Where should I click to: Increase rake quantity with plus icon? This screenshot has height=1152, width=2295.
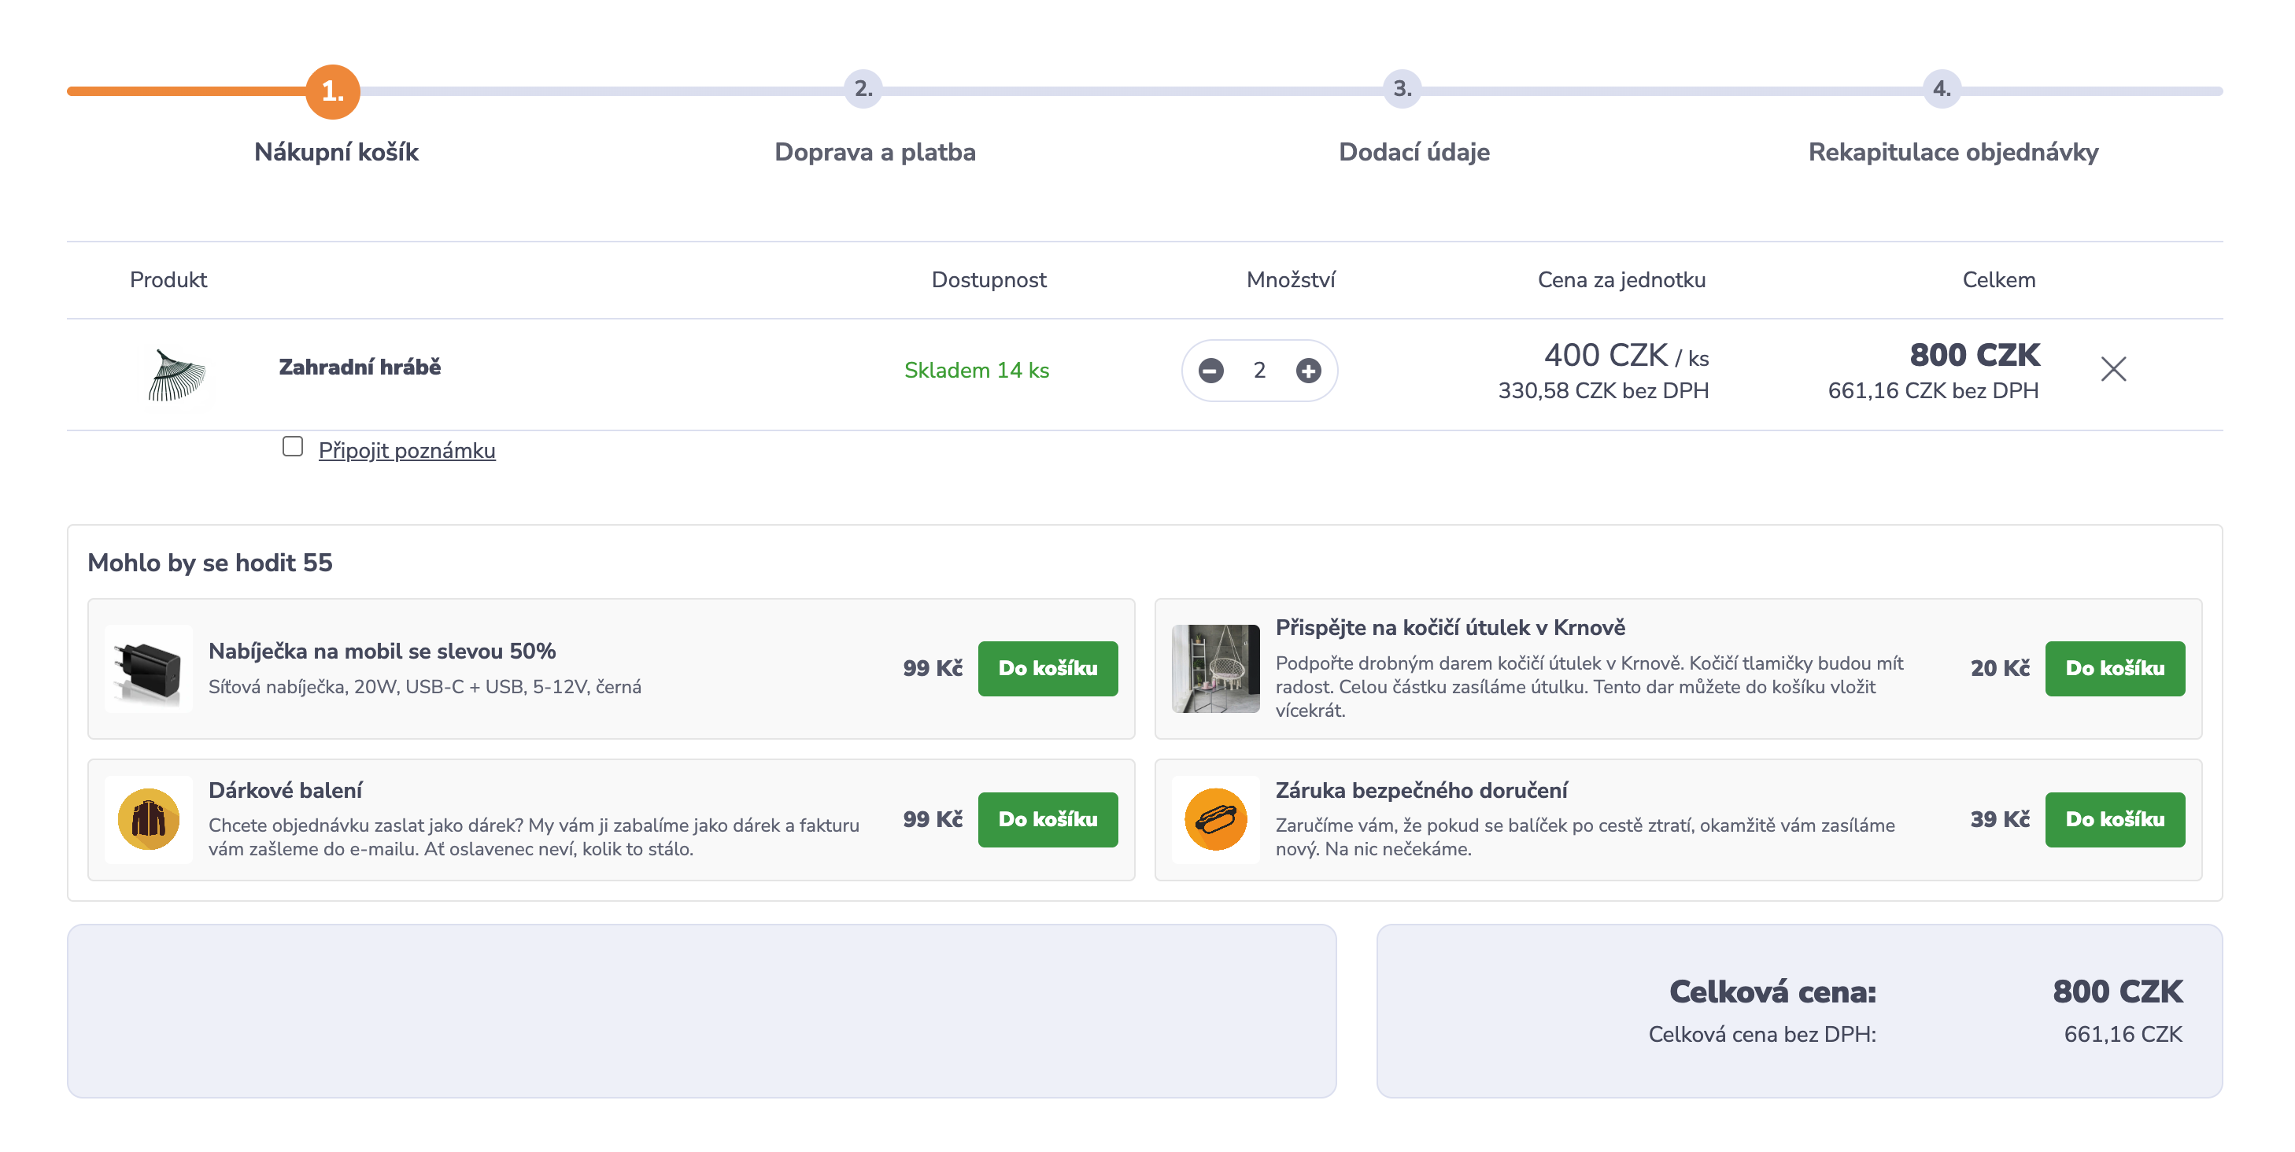coord(1308,370)
